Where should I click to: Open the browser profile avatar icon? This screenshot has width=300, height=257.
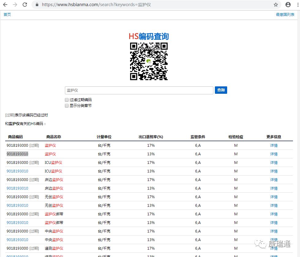[288, 5]
